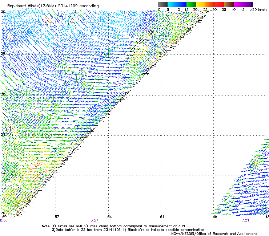This screenshot has height=236, width=269.
Task: Click the title 'Rapidscat Winds(12.5KM) 20141109 ascending'
Action: click(53, 6)
